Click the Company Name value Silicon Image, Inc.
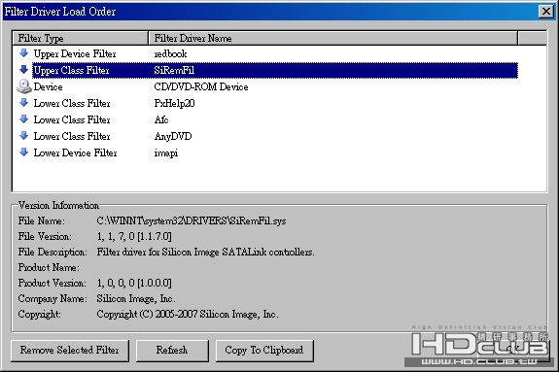559x372 pixels. pyautogui.click(x=136, y=298)
